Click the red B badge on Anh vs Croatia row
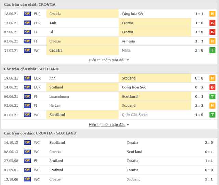This screenshot has height=185, width=219. pyautogui.click(x=212, y=23)
